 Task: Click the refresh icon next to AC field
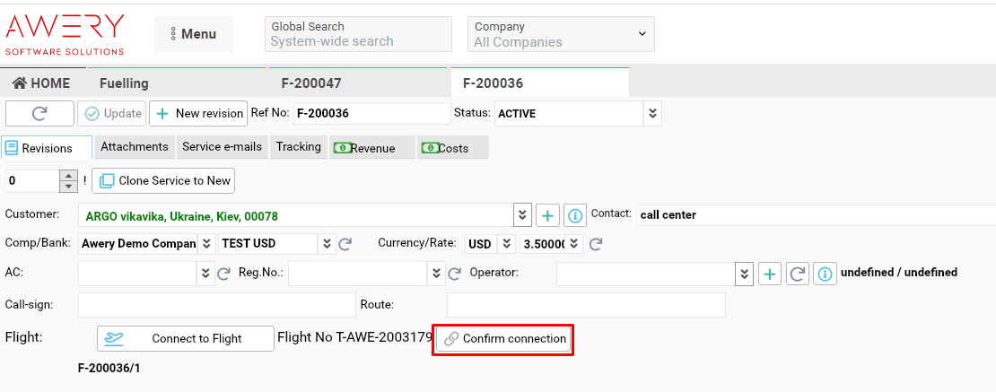click(224, 274)
